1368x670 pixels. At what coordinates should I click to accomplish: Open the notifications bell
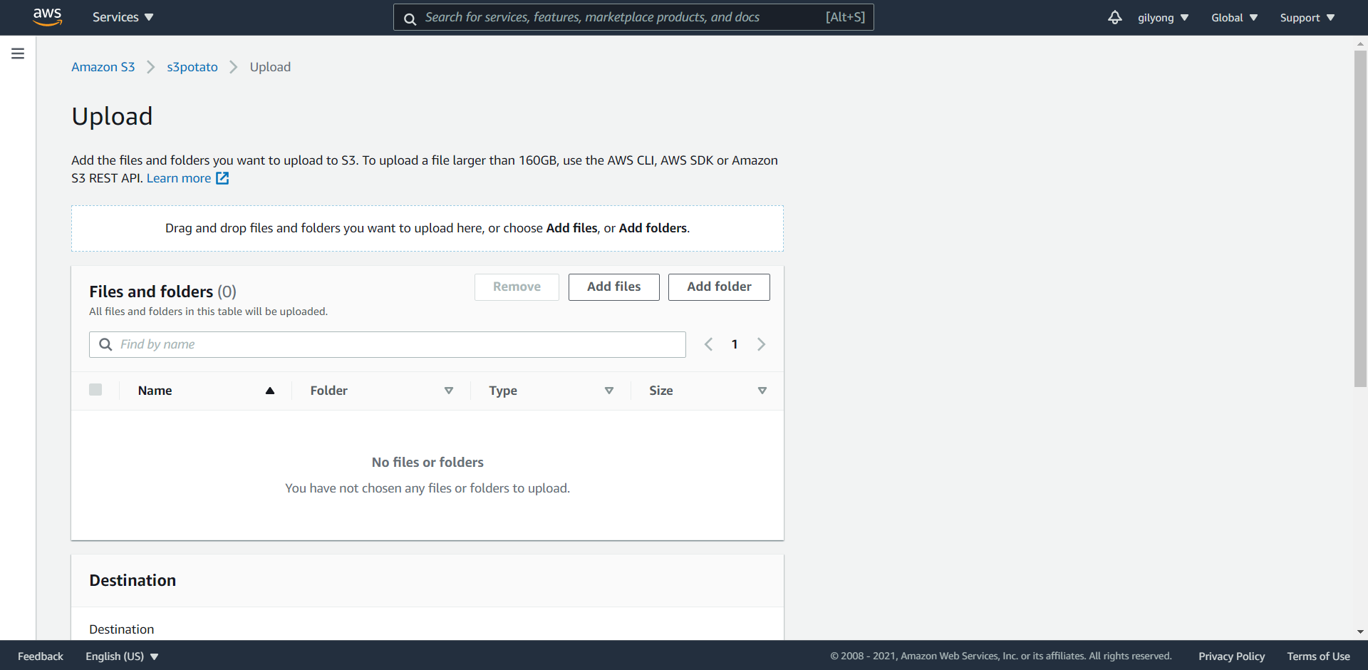pyautogui.click(x=1115, y=17)
